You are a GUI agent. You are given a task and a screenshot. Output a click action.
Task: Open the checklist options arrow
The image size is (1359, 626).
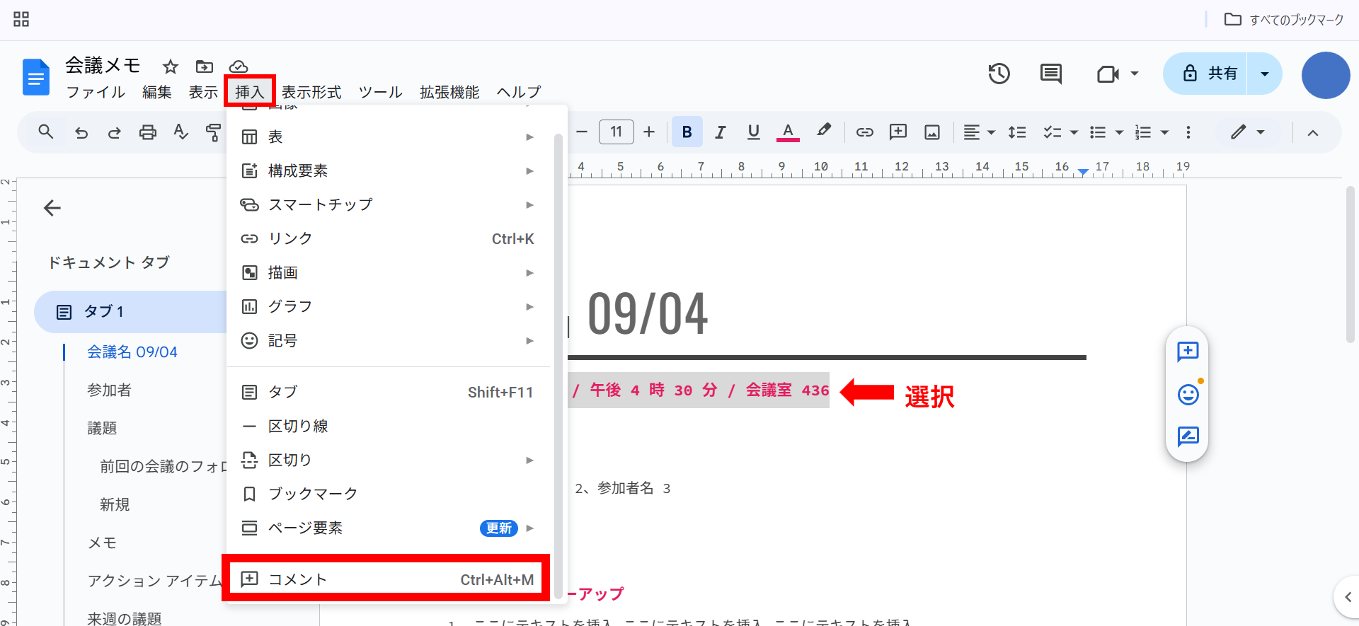[x=1074, y=132]
